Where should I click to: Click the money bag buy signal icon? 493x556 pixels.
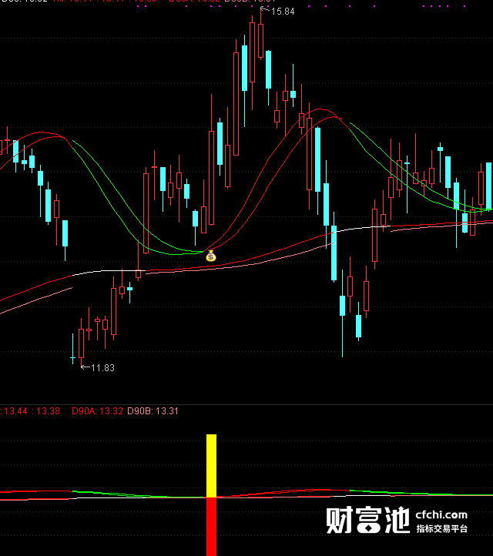pos(210,256)
